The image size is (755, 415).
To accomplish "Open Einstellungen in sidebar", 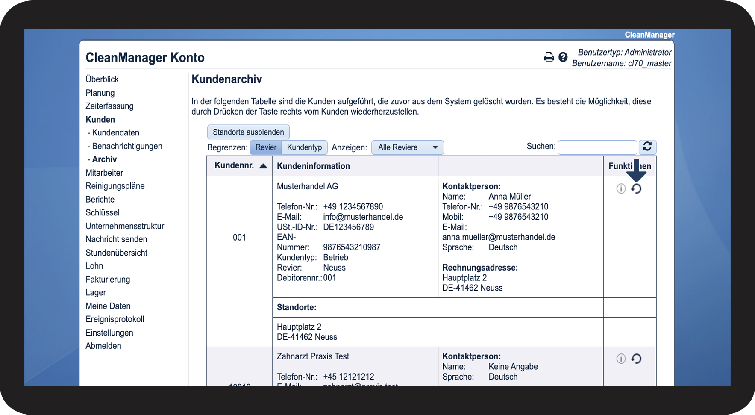I will pyautogui.click(x=109, y=333).
